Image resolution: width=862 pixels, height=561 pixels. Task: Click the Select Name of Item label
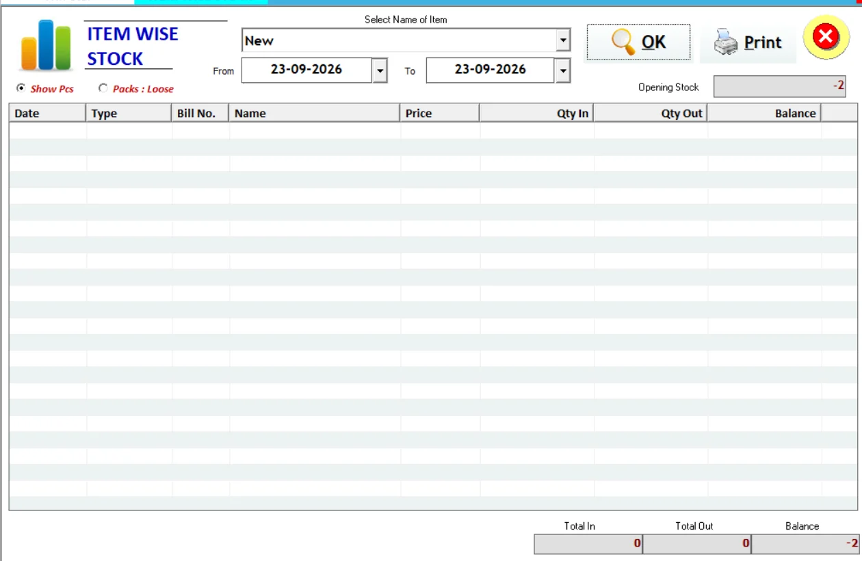406,20
